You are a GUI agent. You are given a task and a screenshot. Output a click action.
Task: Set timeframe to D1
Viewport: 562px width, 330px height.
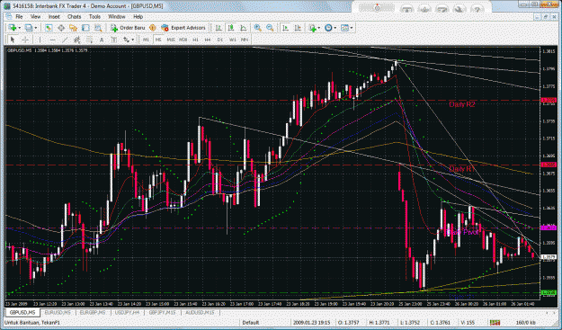click(x=220, y=40)
